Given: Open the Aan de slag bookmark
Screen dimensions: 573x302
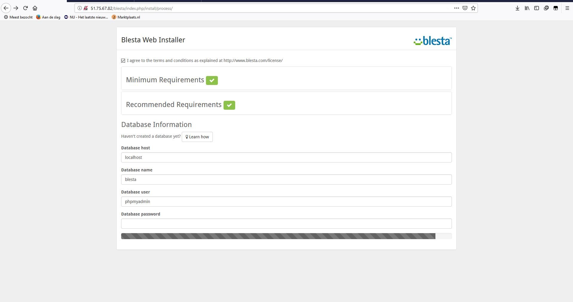Looking at the screenshot, I should (x=48, y=17).
